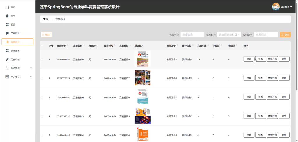
Task: Expand the 系统管理 submenu chevron
Action: 31,68
